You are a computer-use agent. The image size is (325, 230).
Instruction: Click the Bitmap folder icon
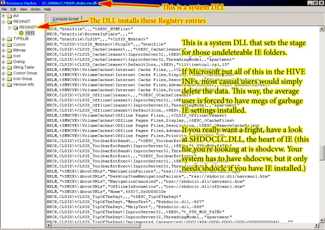pyautogui.click(x=9, y=50)
